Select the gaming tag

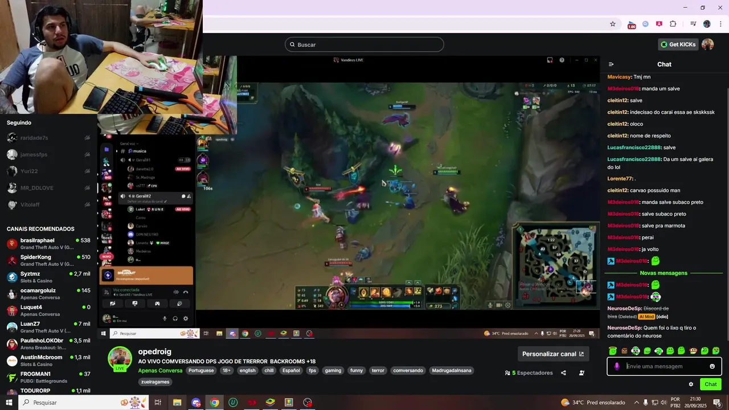coord(333,370)
